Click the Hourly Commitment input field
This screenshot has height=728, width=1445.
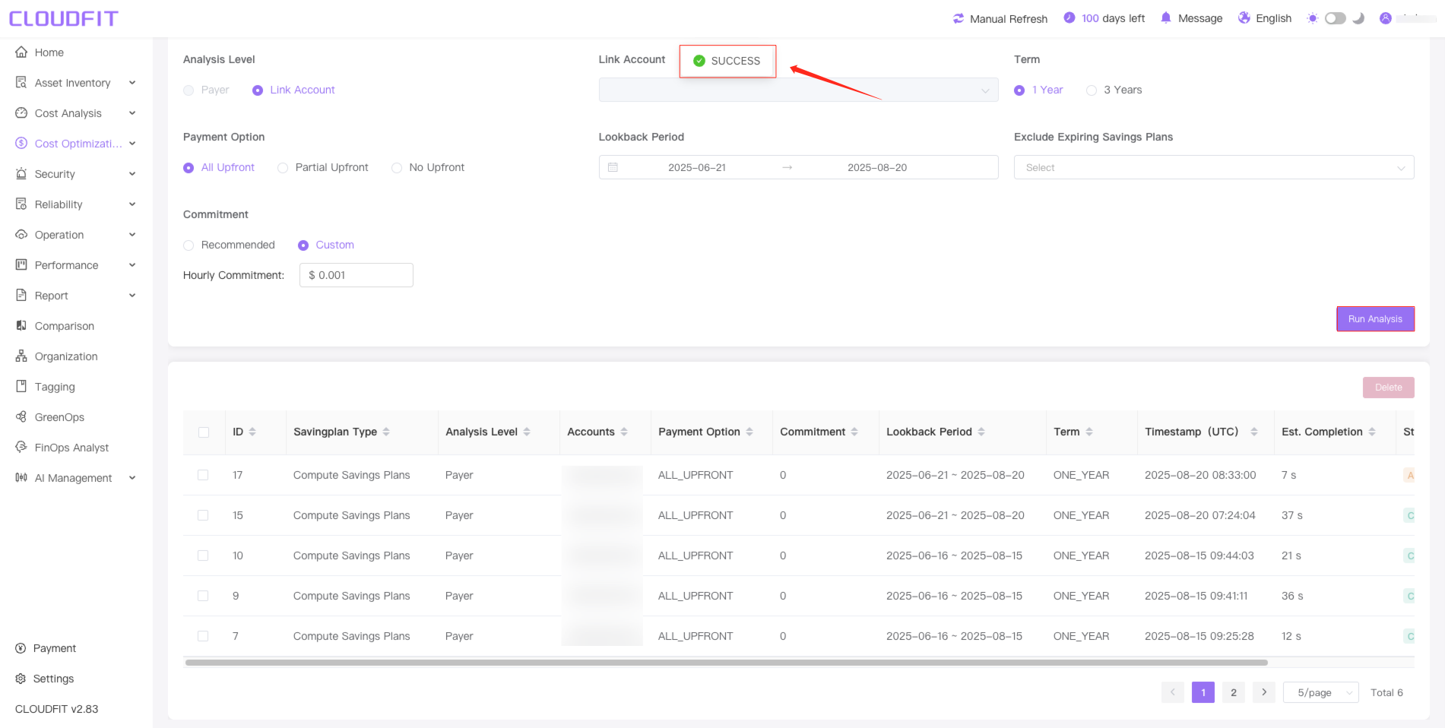click(356, 275)
